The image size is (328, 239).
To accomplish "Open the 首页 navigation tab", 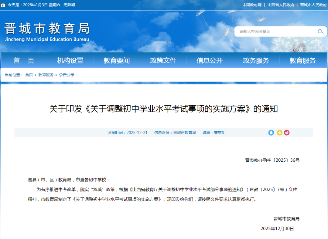I will point(24,60).
